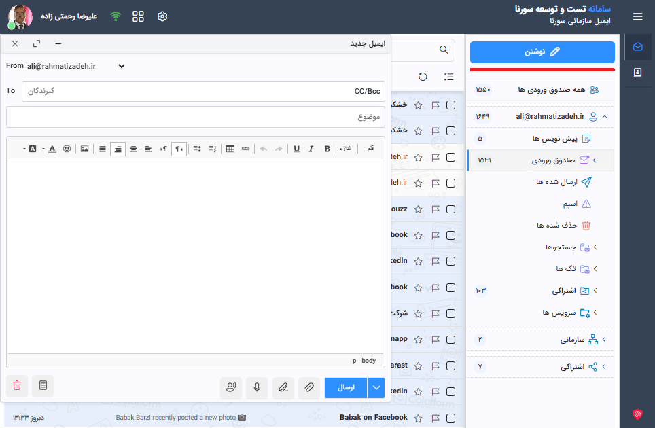
Task: Star the second email in the list
Action: coord(419,130)
